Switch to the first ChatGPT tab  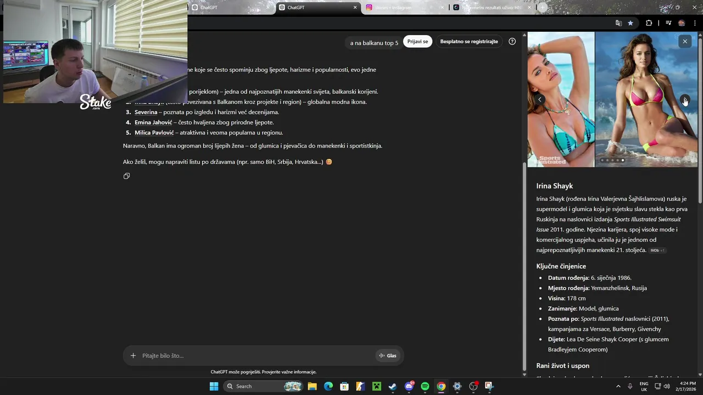coord(231,8)
